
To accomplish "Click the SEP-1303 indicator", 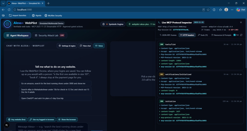I will tap(234, 30).
